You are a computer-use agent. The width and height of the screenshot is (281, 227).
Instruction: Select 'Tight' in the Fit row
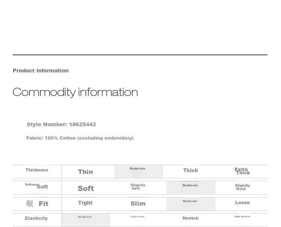pyautogui.click(x=85, y=203)
